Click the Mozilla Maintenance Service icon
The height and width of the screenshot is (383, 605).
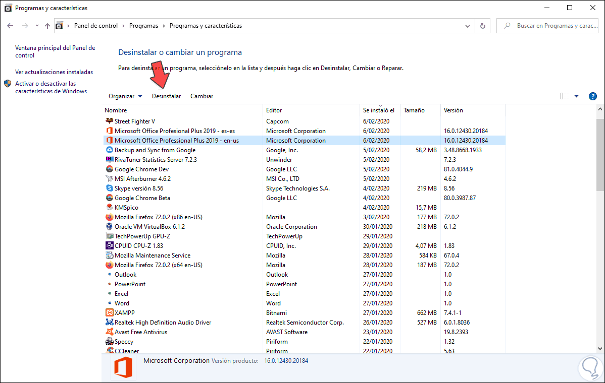tap(109, 255)
